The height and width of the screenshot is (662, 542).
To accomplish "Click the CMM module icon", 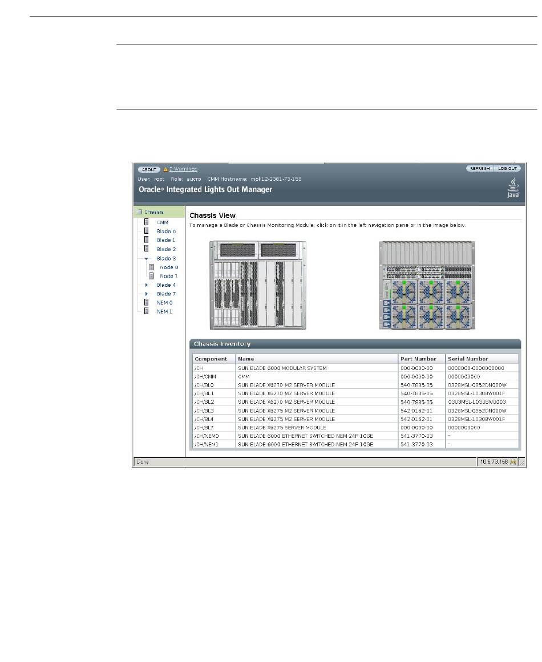I will click(x=147, y=222).
